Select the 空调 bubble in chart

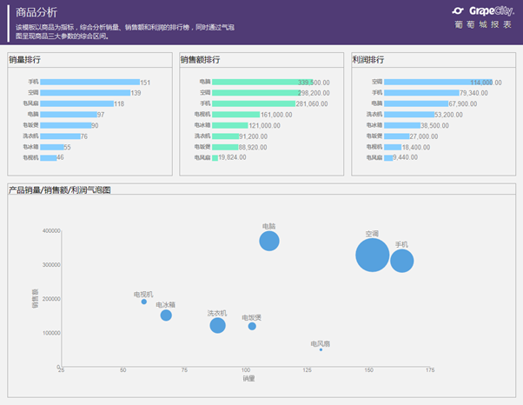[x=372, y=255]
